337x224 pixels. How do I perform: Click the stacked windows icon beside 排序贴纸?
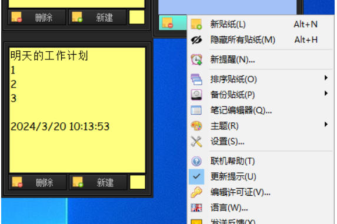[x=196, y=79]
